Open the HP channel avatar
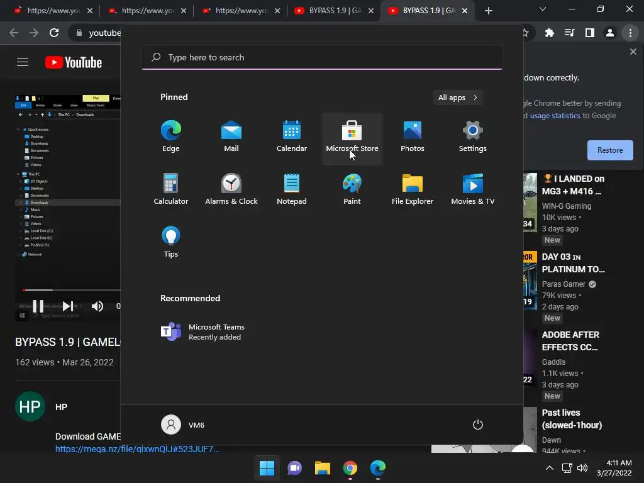 30,407
